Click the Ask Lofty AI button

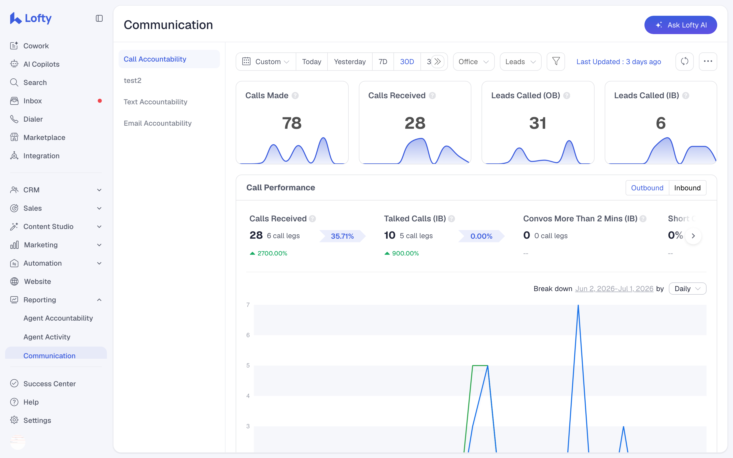click(680, 25)
